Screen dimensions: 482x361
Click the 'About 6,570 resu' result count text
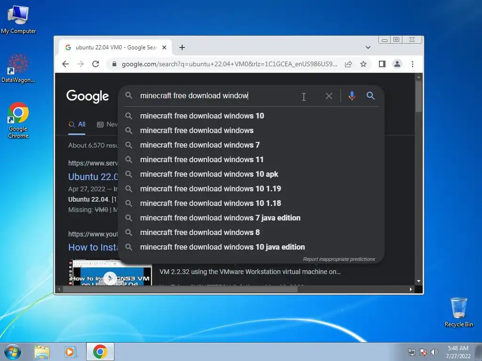(93, 146)
